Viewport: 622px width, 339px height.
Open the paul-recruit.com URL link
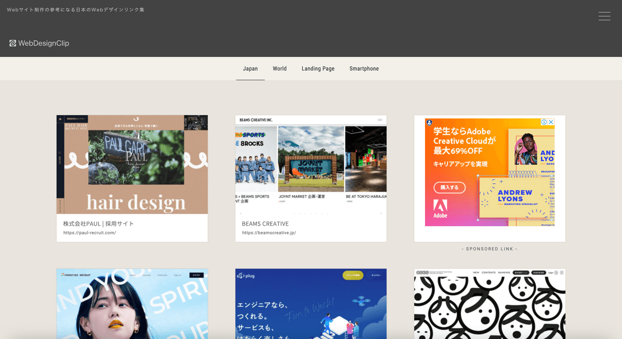click(90, 233)
